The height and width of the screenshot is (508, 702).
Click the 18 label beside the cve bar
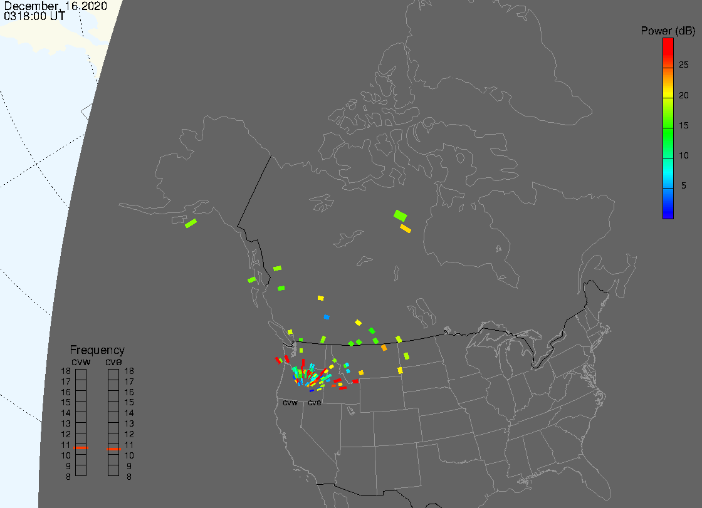(x=129, y=371)
